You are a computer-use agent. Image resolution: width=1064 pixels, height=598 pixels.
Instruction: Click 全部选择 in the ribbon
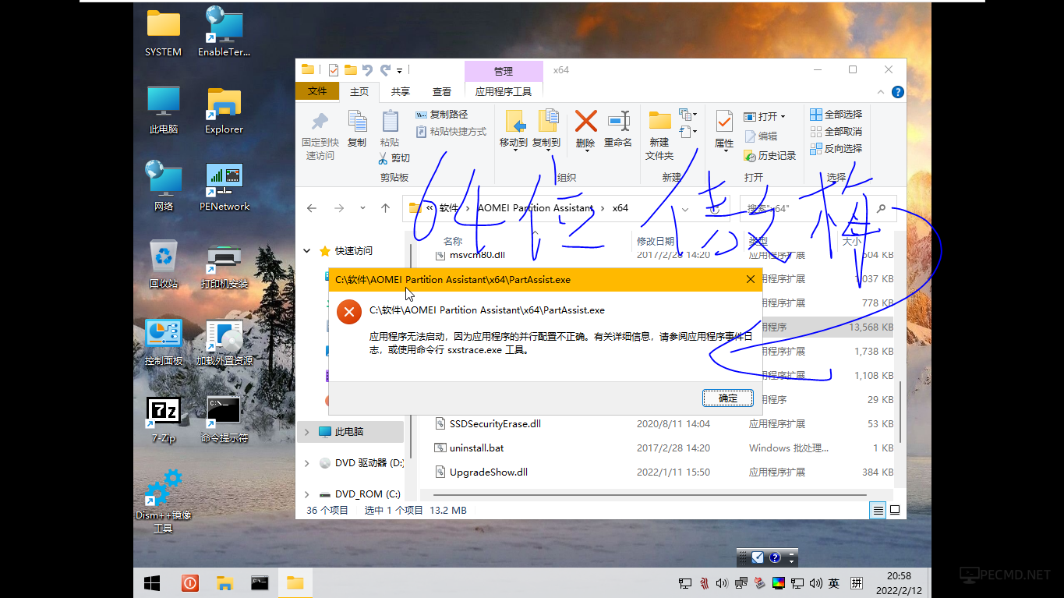(836, 115)
